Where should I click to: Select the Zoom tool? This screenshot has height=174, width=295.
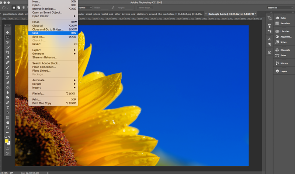point(7,127)
